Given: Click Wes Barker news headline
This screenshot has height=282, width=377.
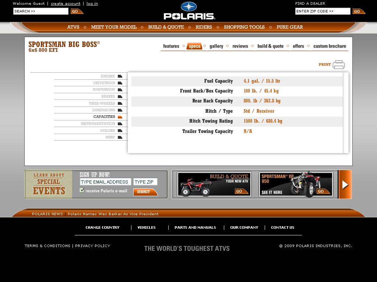Looking at the screenshot, I should click(113, 214).
